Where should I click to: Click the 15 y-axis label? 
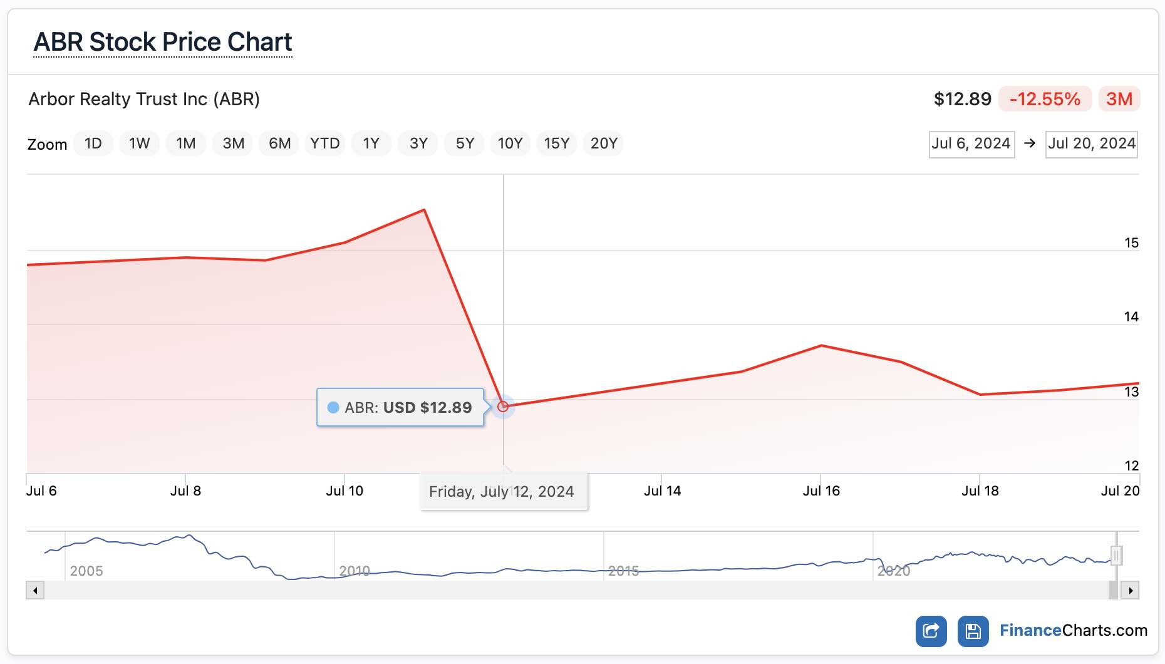coord(1131,243)
